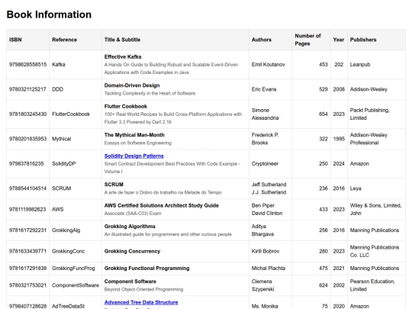412x309 pixels.
Task: Select ISBN 9798628558515
Action: coord(28,65)
